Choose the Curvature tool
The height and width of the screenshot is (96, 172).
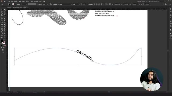5,14
